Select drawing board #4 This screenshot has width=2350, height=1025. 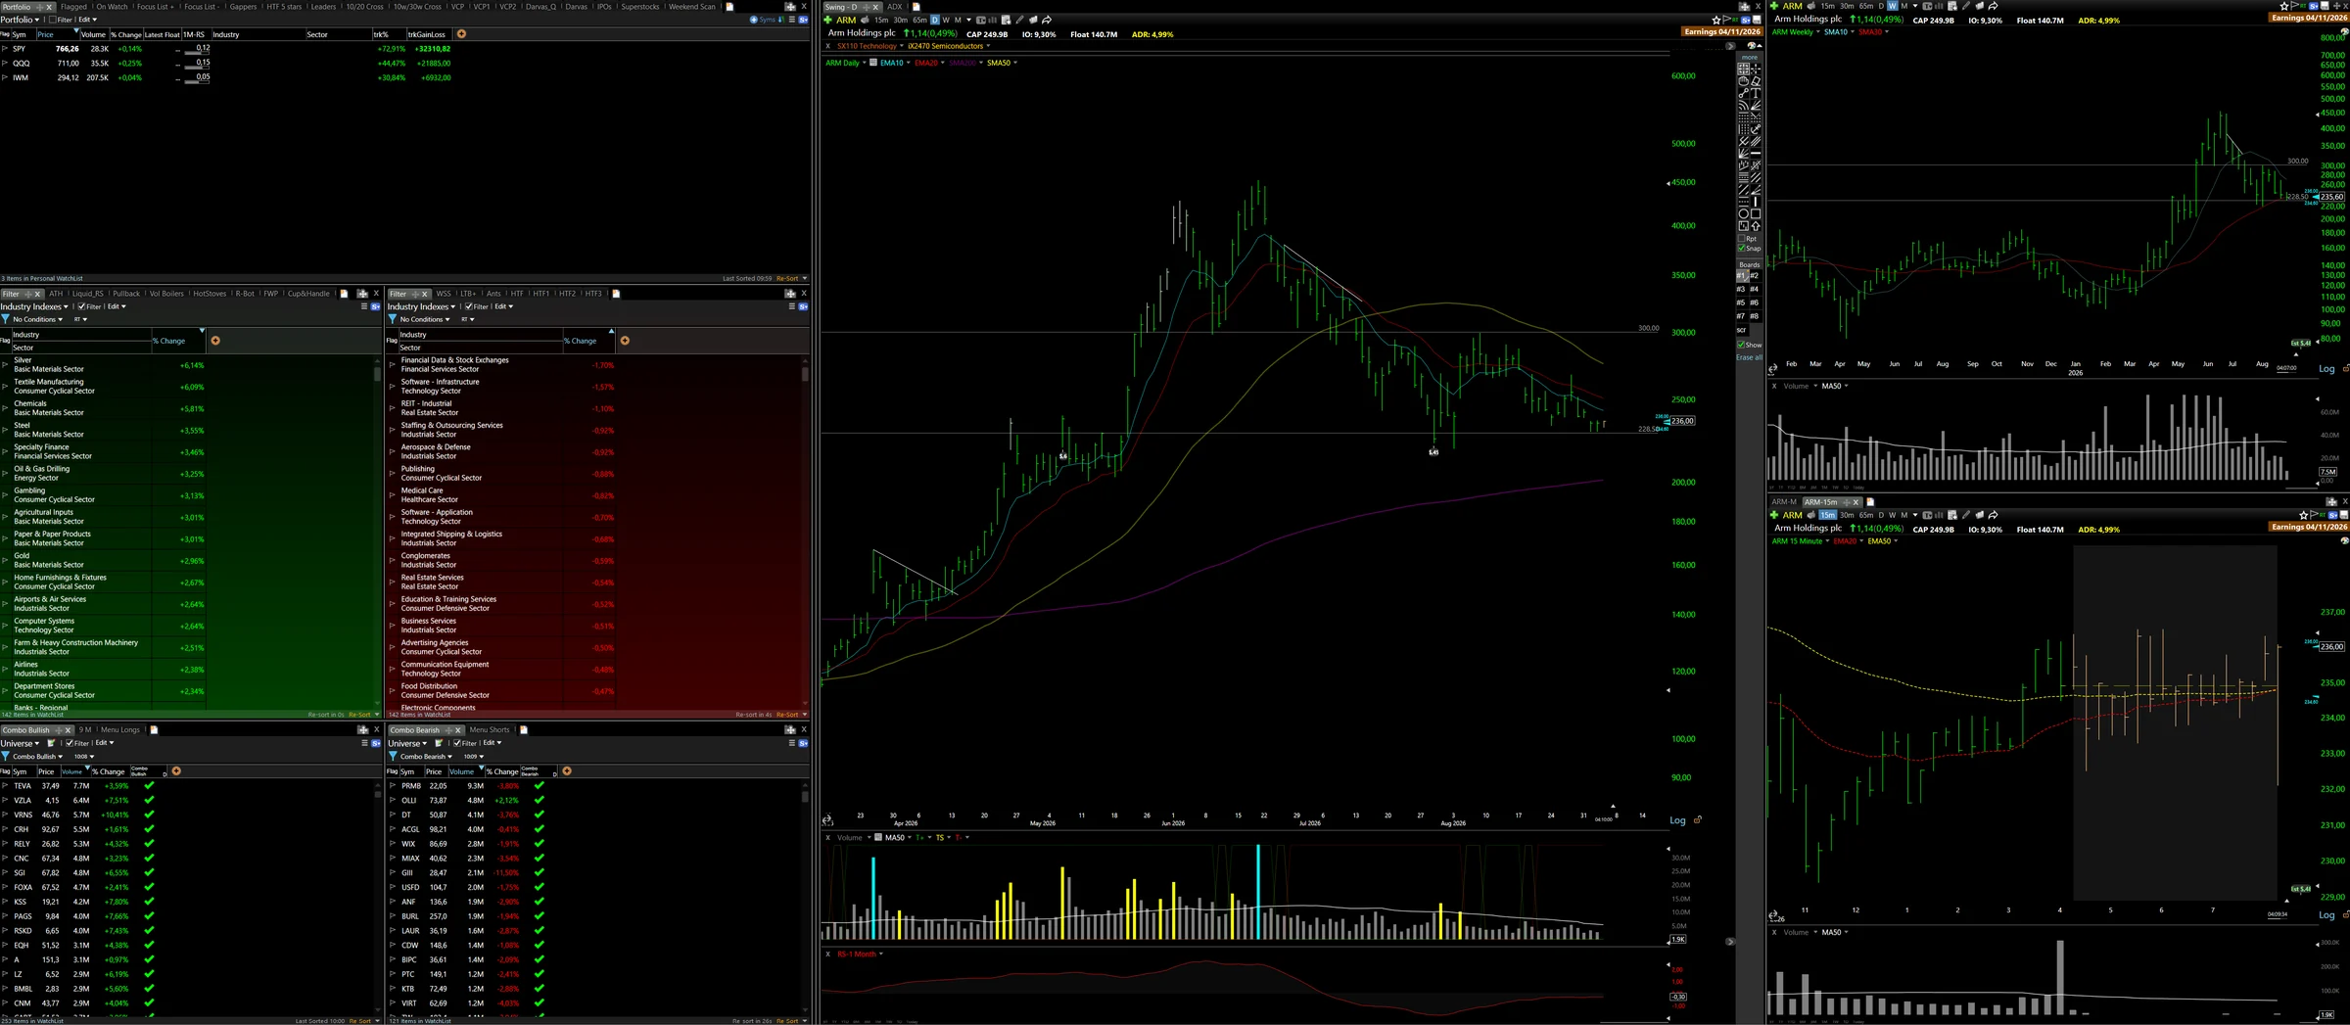[1755, 289]
